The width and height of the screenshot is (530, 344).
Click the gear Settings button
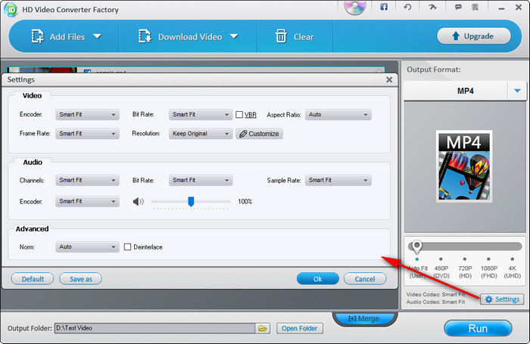point(502,299)
